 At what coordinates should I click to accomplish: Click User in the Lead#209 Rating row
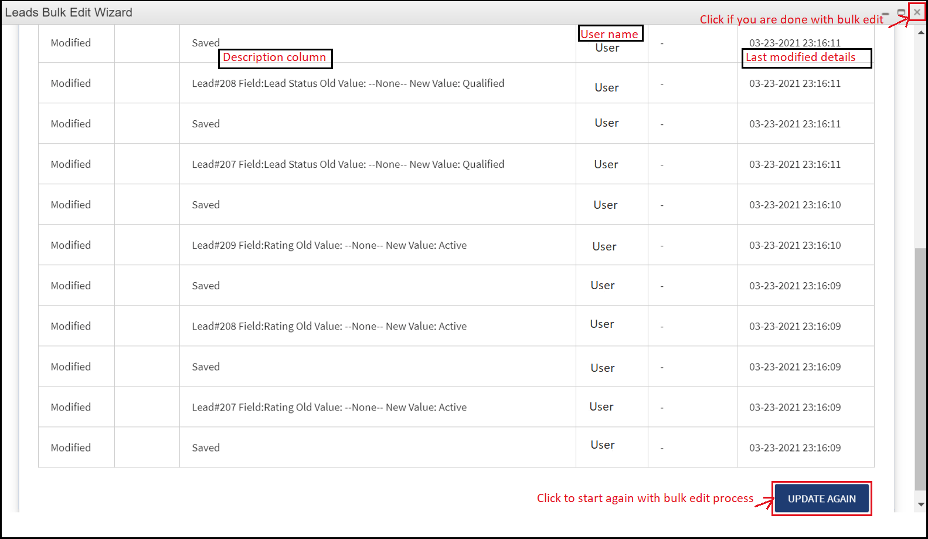tap(604, 247)
